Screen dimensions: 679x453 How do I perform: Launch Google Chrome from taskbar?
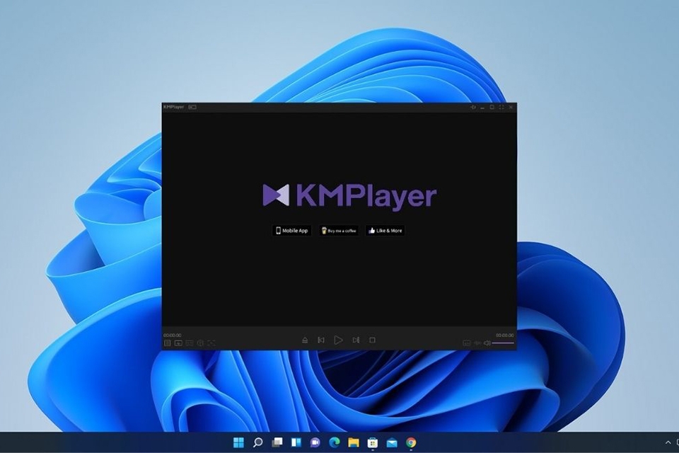[x=411, y=442]
